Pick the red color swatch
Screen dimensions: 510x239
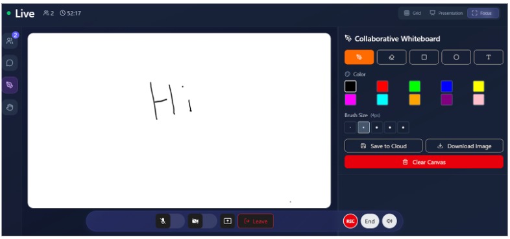pos(383,86)
